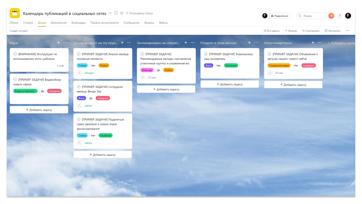
Task: Click plus icon in Идеи column header
Action: tap(59, 43)
